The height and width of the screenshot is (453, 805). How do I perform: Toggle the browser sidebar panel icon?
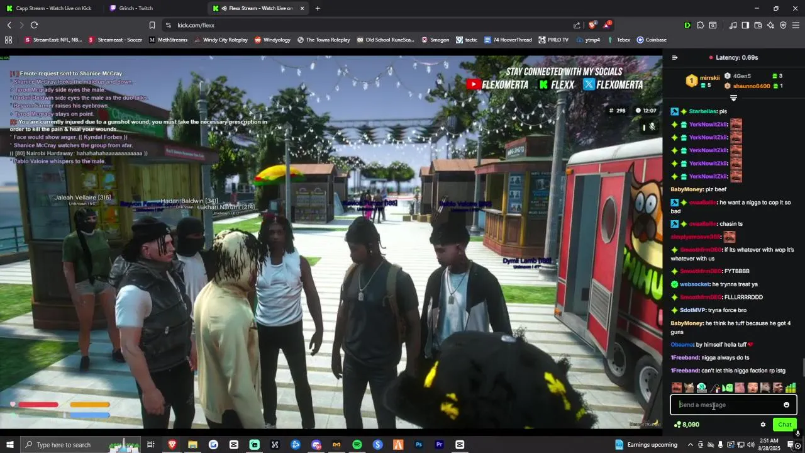coord(745,25)
